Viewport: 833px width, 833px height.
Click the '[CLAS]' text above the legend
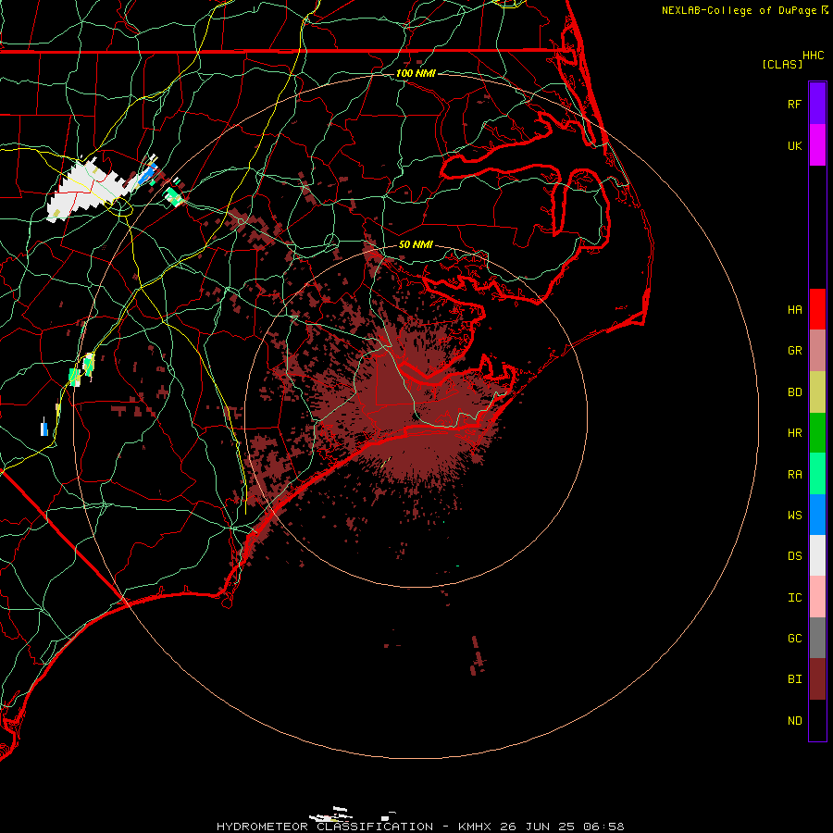point(782,64)
